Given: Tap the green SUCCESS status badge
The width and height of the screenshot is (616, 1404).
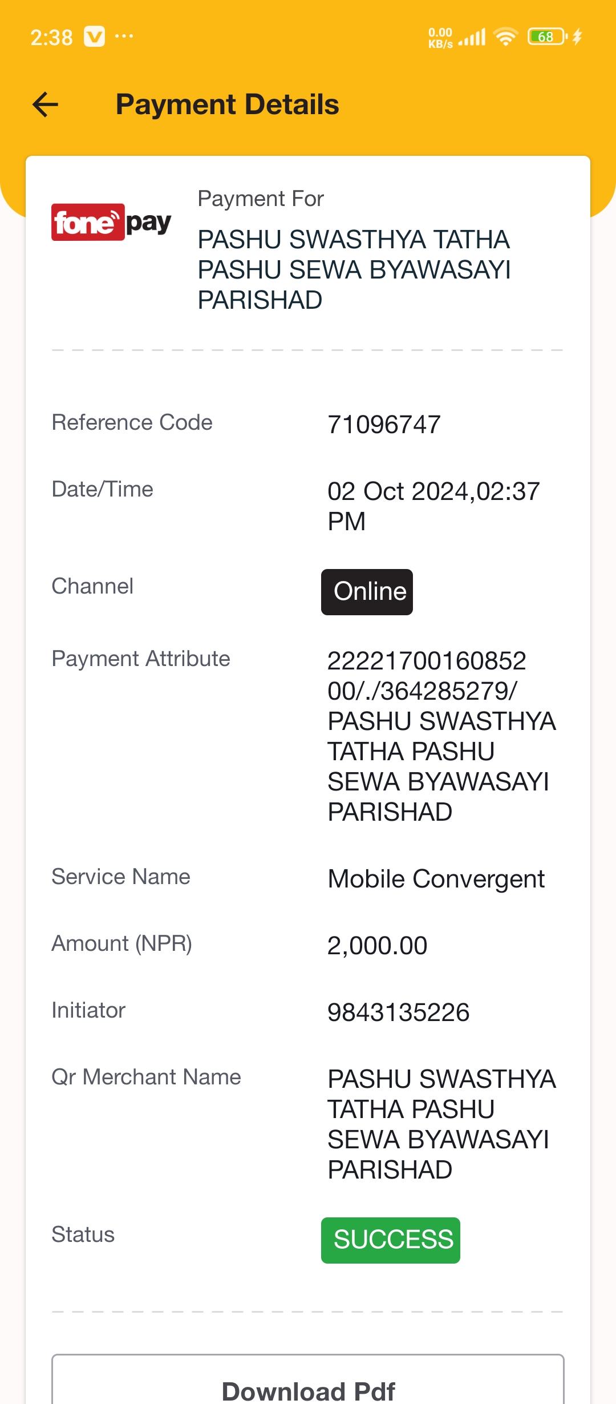Looking at the screenshot, I should (391, 1240).
